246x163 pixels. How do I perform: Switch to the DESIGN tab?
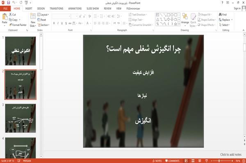click(x=41, y=9)
